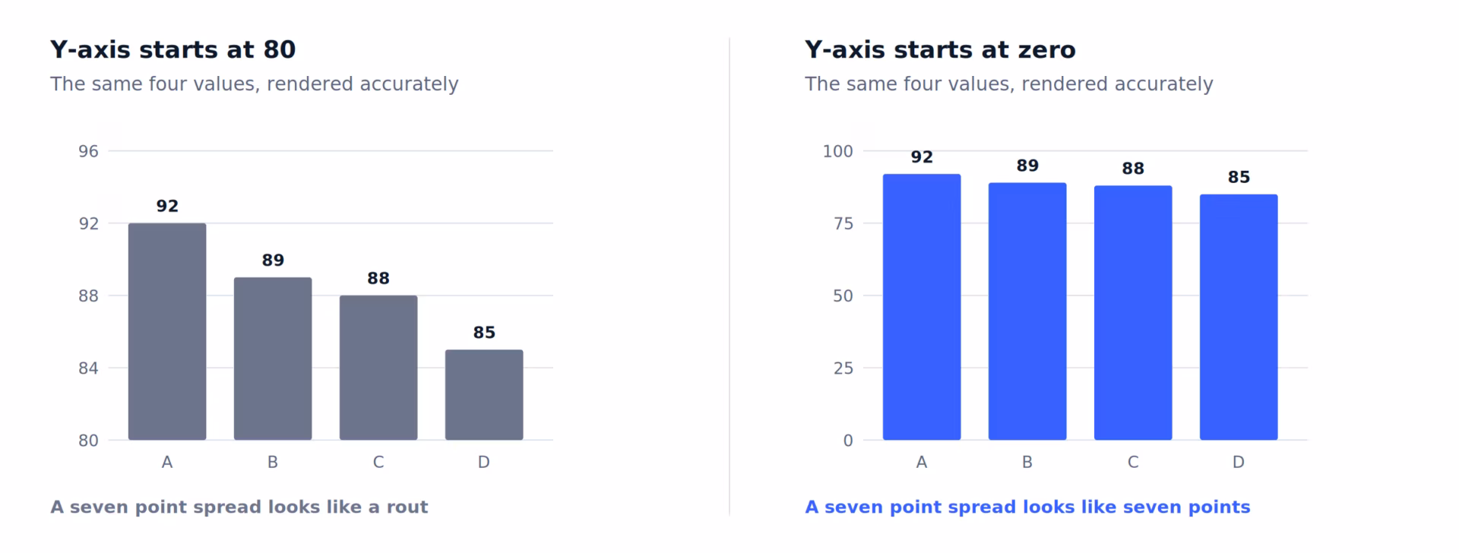1459x553 pixels.
Task: Select blue bar D valued 85
Action: 1239,318
